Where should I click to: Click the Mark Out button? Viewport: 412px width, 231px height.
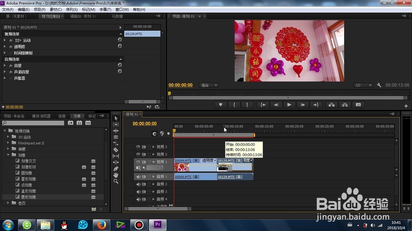[x=247, y=105]
